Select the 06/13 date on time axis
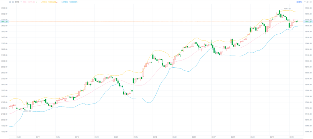313x139 pixels. coord(253,137)
